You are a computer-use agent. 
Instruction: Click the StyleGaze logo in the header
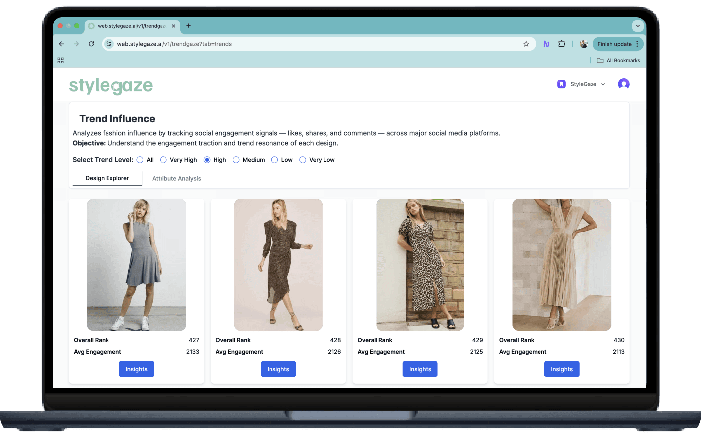[110, 85]
